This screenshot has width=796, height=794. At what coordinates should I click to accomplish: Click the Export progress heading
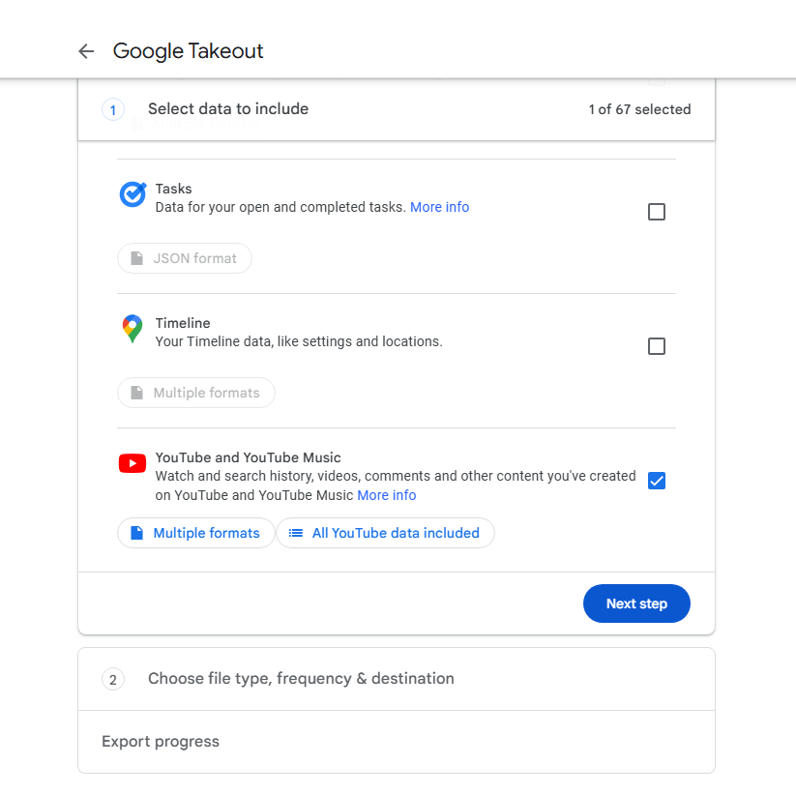(161, 742)
